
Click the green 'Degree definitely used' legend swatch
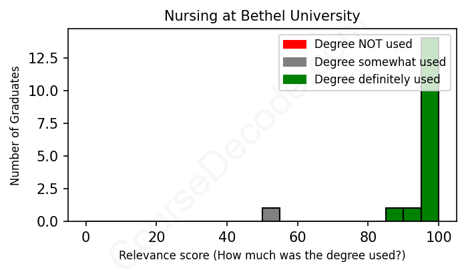(x=294, y=79)
